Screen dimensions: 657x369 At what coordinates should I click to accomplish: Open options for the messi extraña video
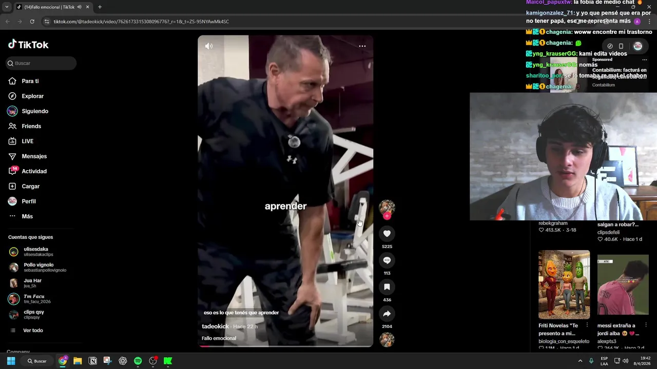(x=646, y=325)
